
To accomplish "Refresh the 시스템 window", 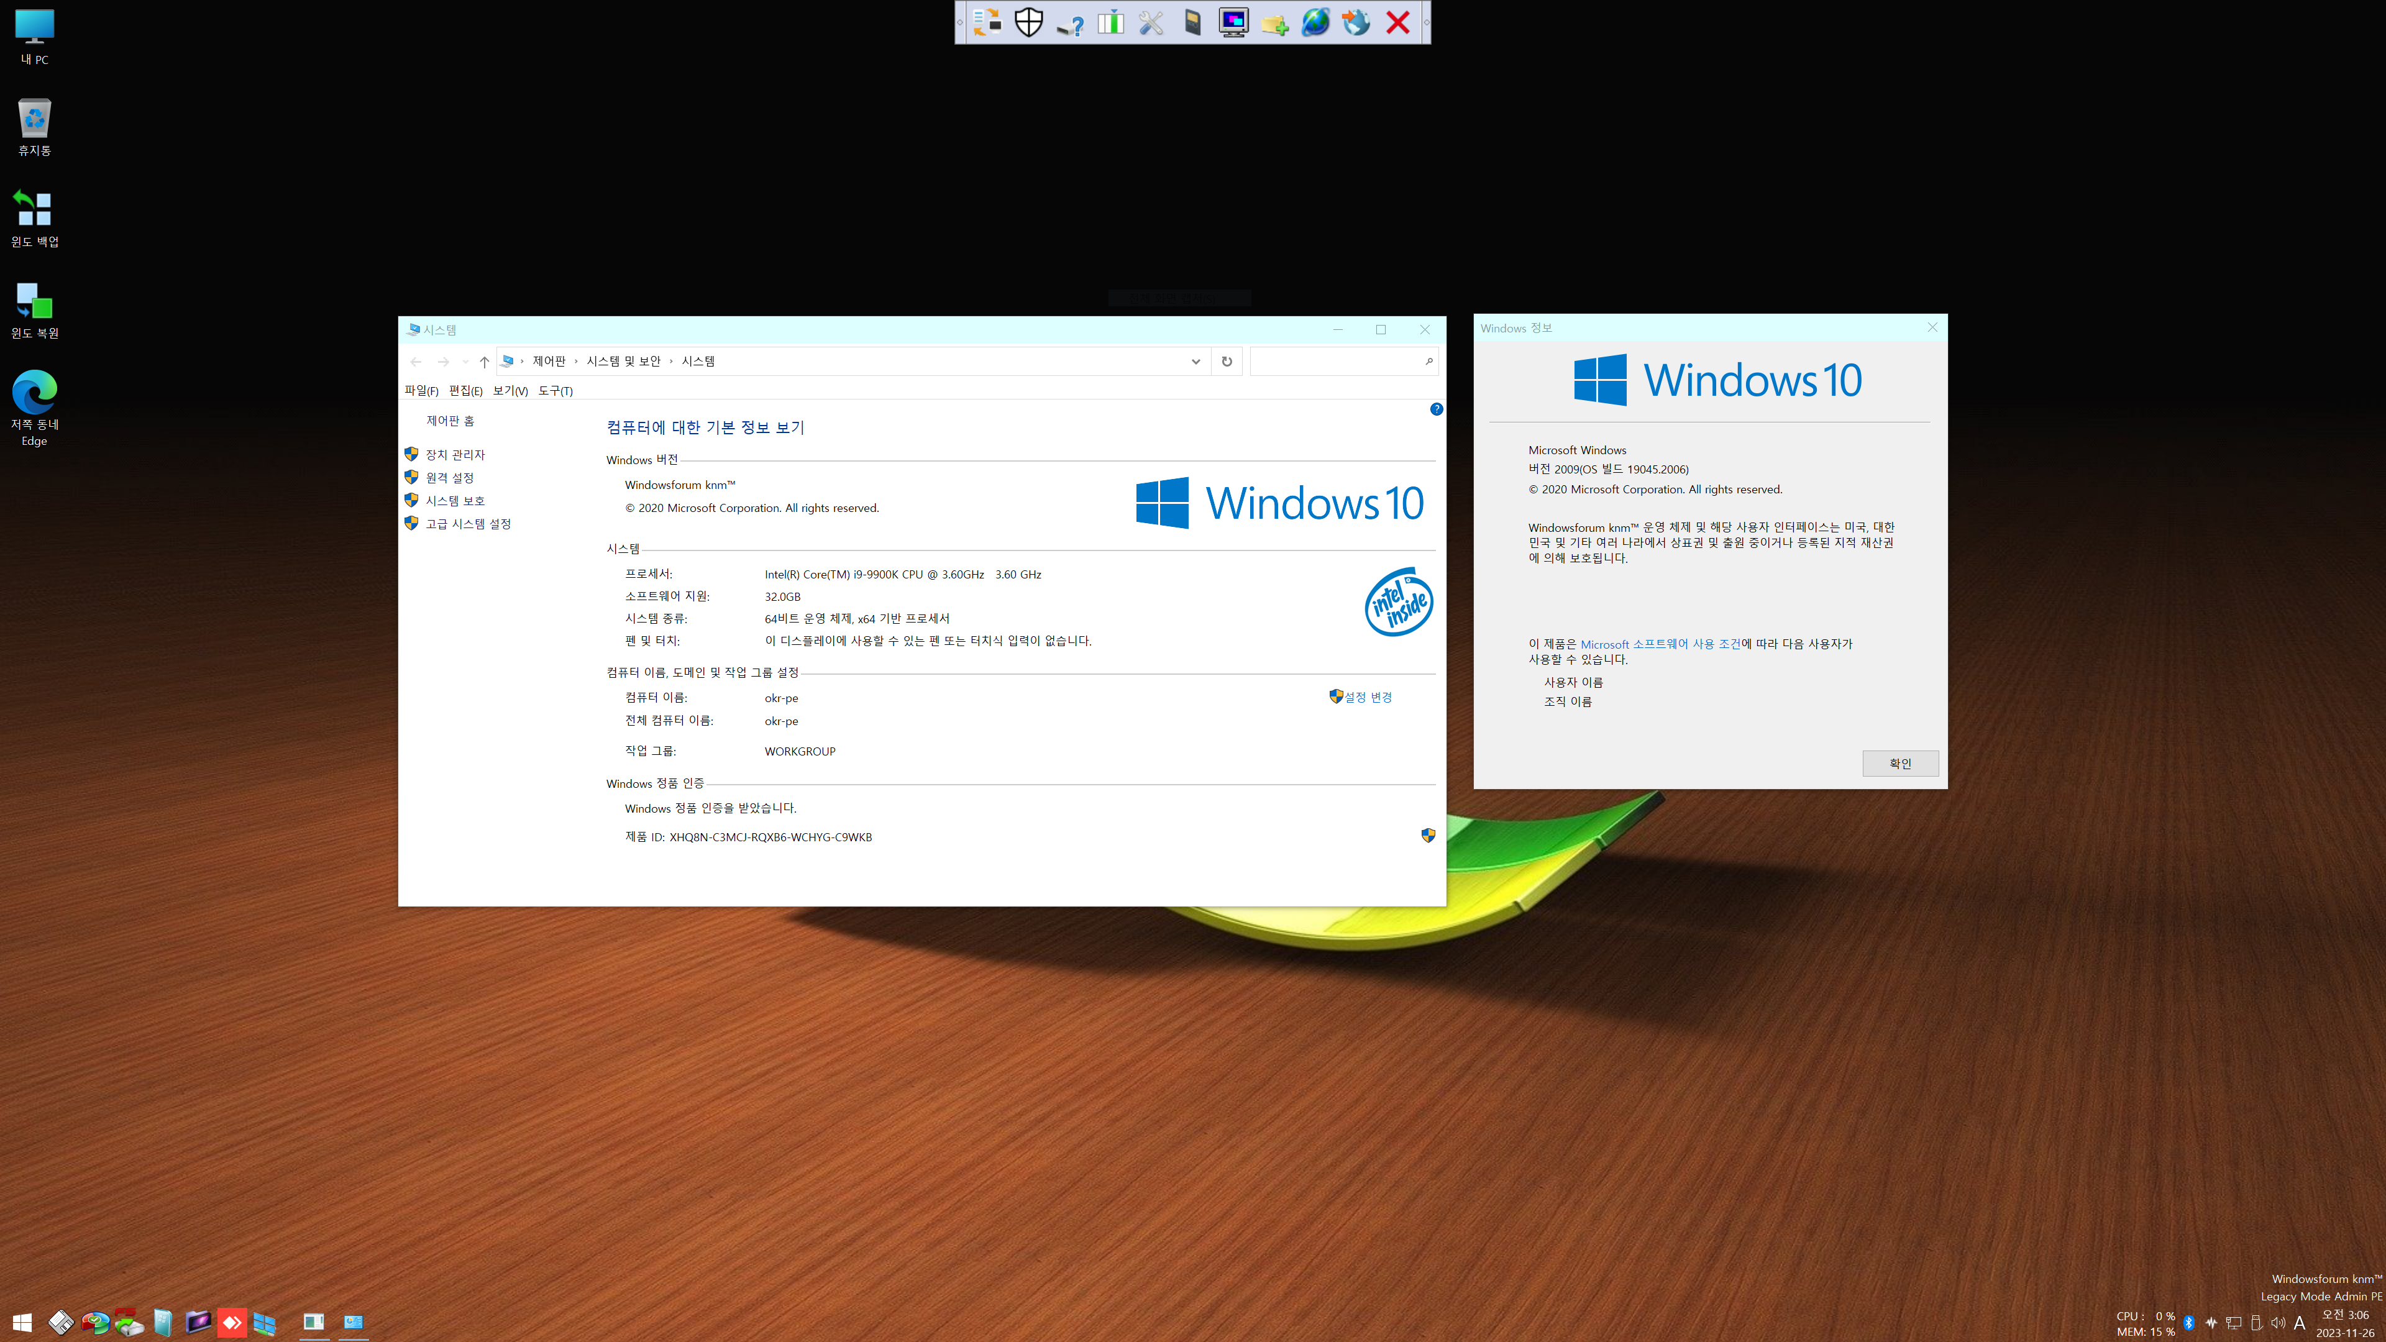I will click(1227, 362).
